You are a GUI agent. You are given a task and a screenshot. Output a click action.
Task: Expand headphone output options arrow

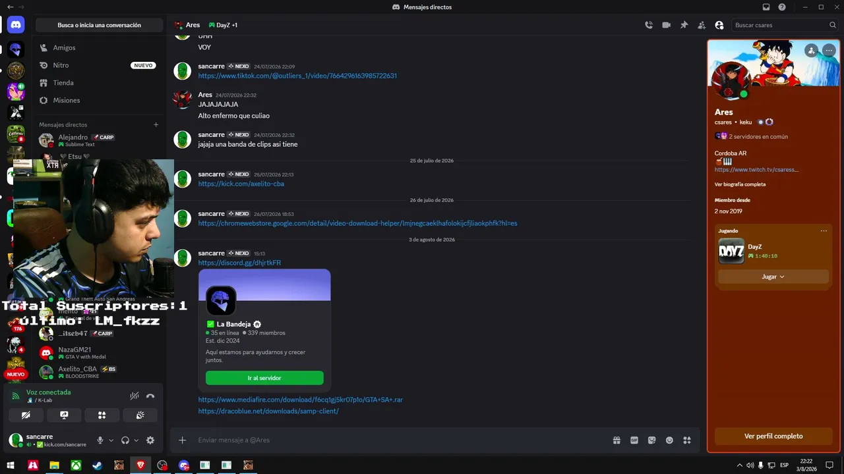tap(136, 440)
